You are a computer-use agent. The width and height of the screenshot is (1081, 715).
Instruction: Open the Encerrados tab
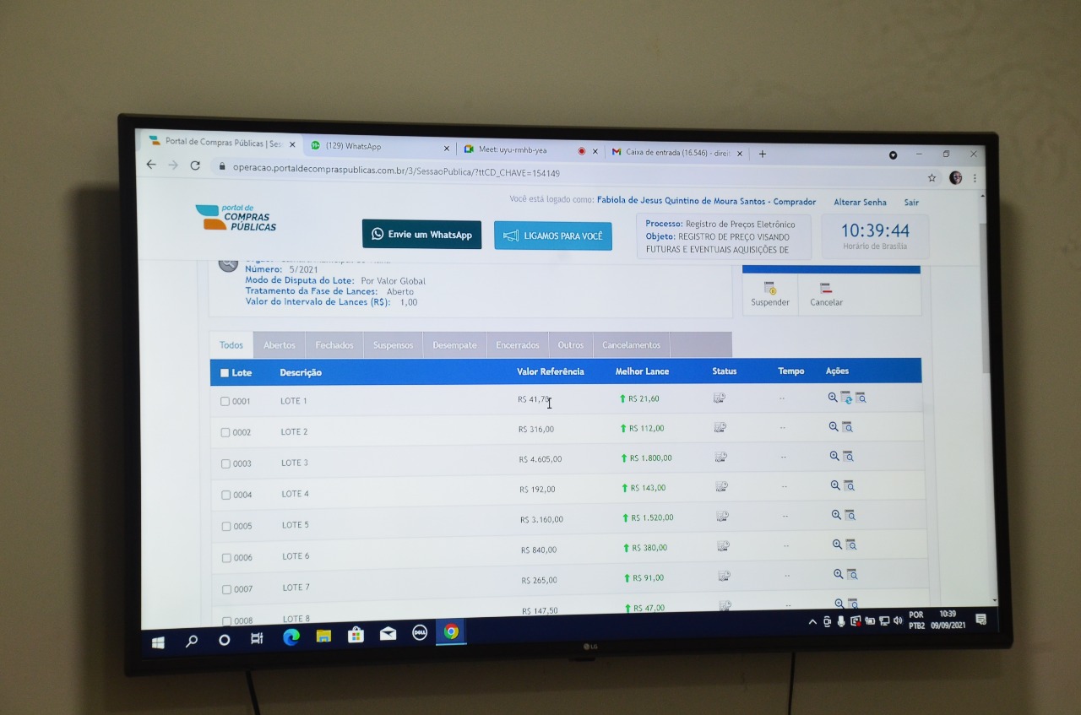click(x=517, y=345)
